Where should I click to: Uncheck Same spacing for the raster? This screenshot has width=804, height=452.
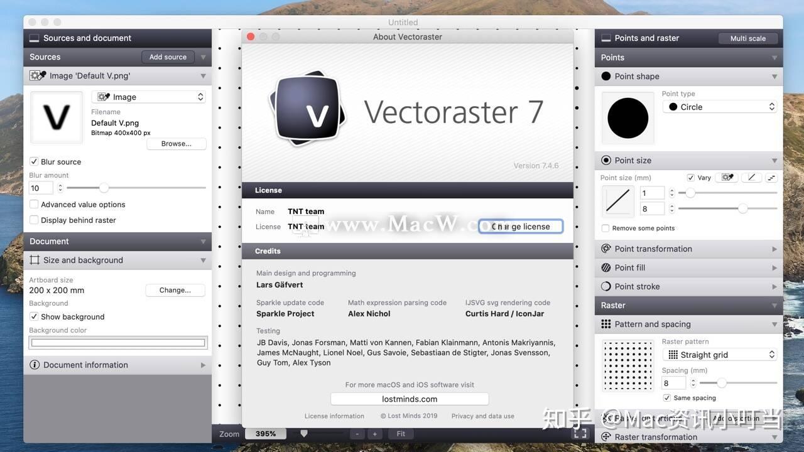click(x=666, y=397)
